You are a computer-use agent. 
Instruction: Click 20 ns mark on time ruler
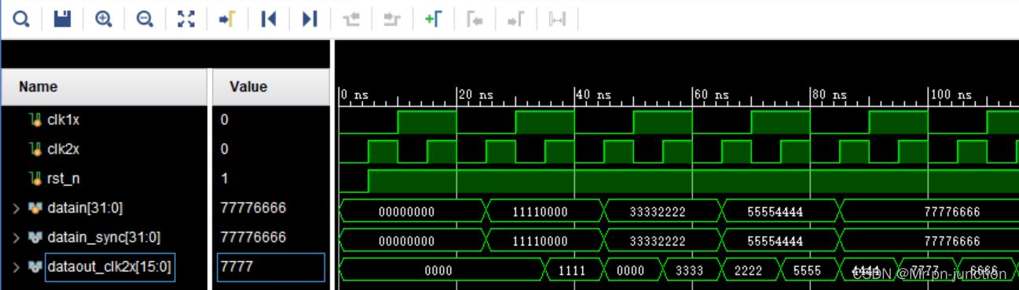[x=475, y=95]
